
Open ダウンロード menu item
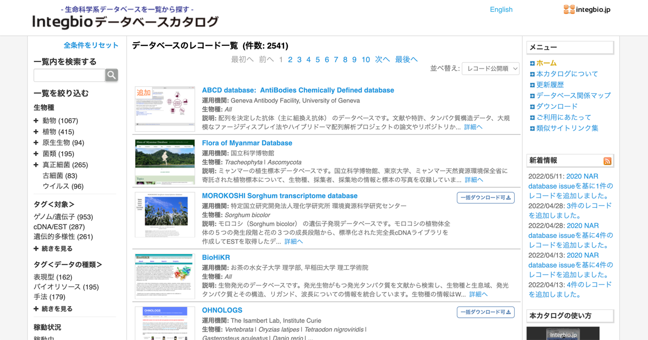coord(557,106)
